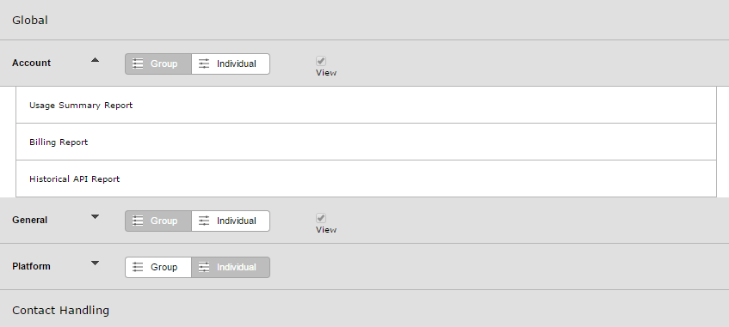Viewport: 729px width, 327px height.
Task: Click the list icon in General's Group button
Action: tap(138, 221)
